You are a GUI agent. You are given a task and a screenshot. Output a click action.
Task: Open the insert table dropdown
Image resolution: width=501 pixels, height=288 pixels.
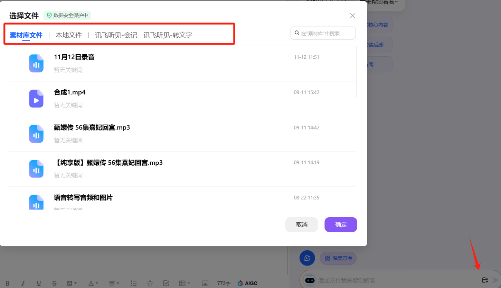(185, 283)
